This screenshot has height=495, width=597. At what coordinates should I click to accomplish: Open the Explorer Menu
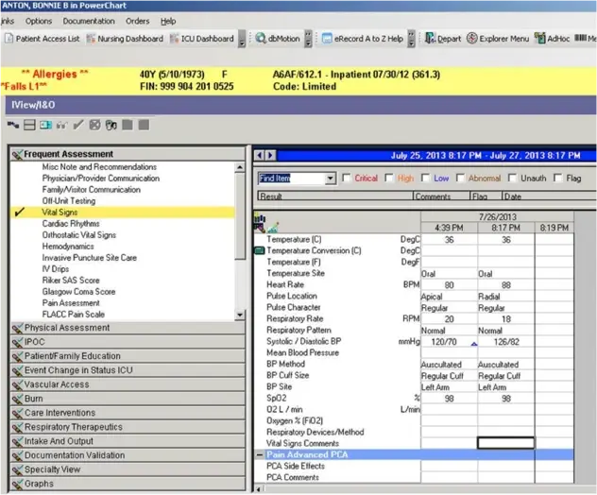498,39
